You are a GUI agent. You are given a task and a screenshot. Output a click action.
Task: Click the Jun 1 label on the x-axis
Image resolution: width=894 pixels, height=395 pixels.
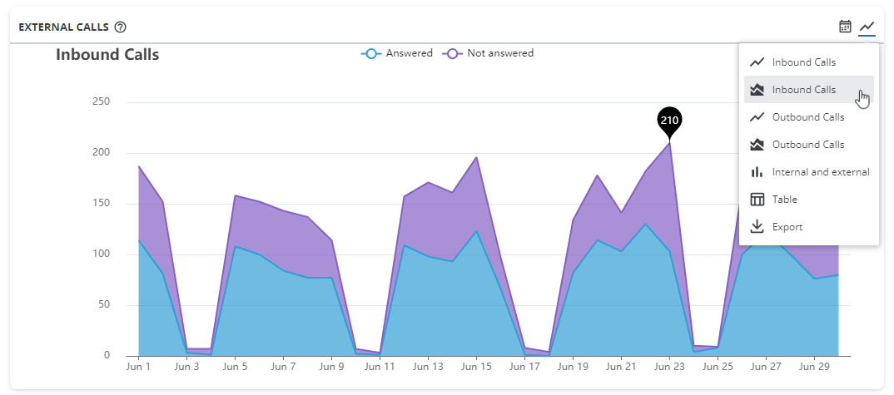click(138, 366)
